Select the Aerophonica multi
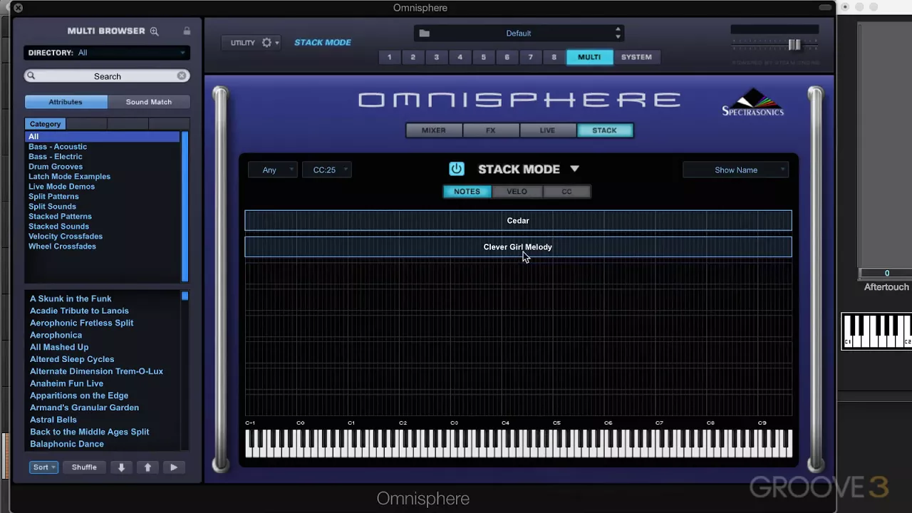Viewport: 912px width, 513px height. (x=56, y=335)
